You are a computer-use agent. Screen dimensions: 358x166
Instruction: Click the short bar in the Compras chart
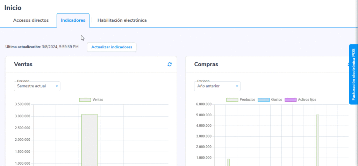228,162
